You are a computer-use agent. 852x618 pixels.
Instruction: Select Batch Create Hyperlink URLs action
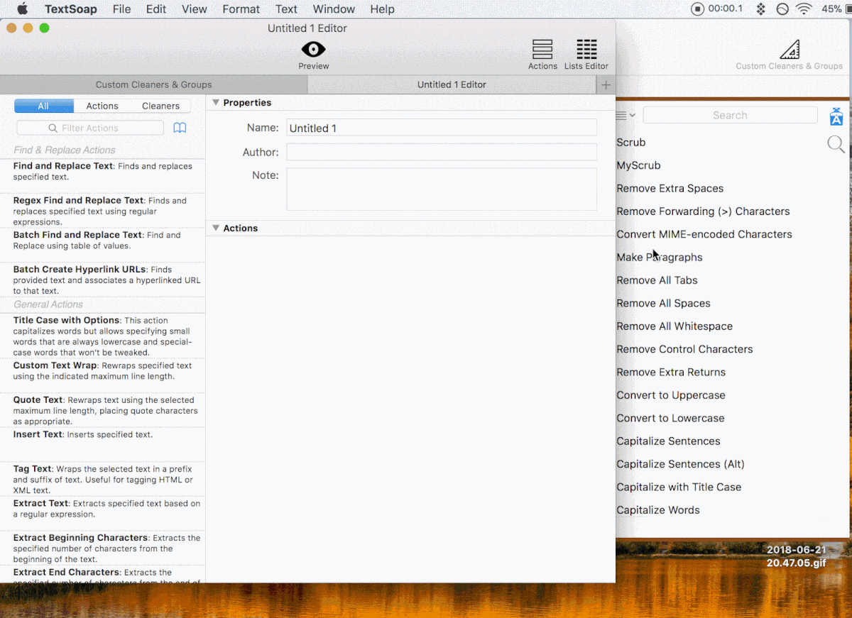pos(102,280)
